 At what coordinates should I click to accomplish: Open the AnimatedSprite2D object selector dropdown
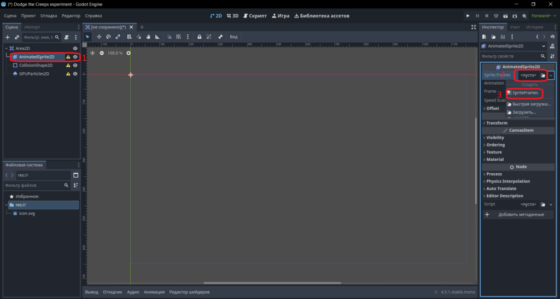click(x=514, y=46)
